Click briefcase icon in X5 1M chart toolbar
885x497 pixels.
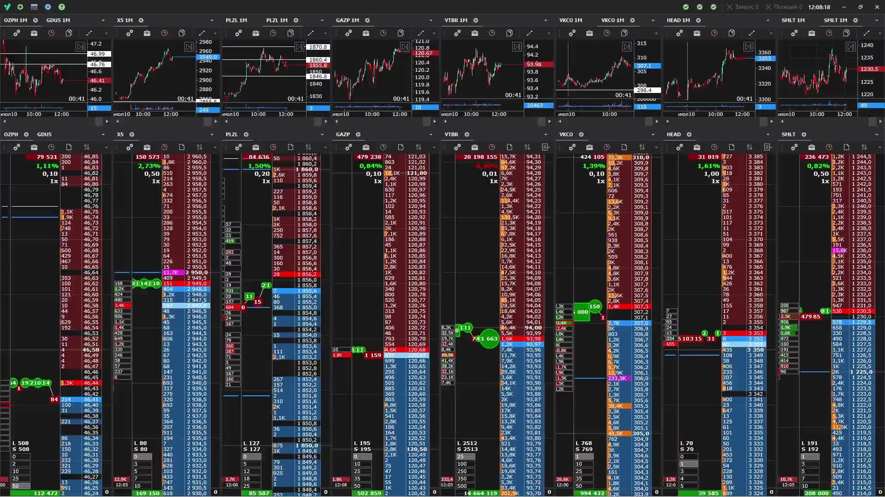click(x=147, y=33)
